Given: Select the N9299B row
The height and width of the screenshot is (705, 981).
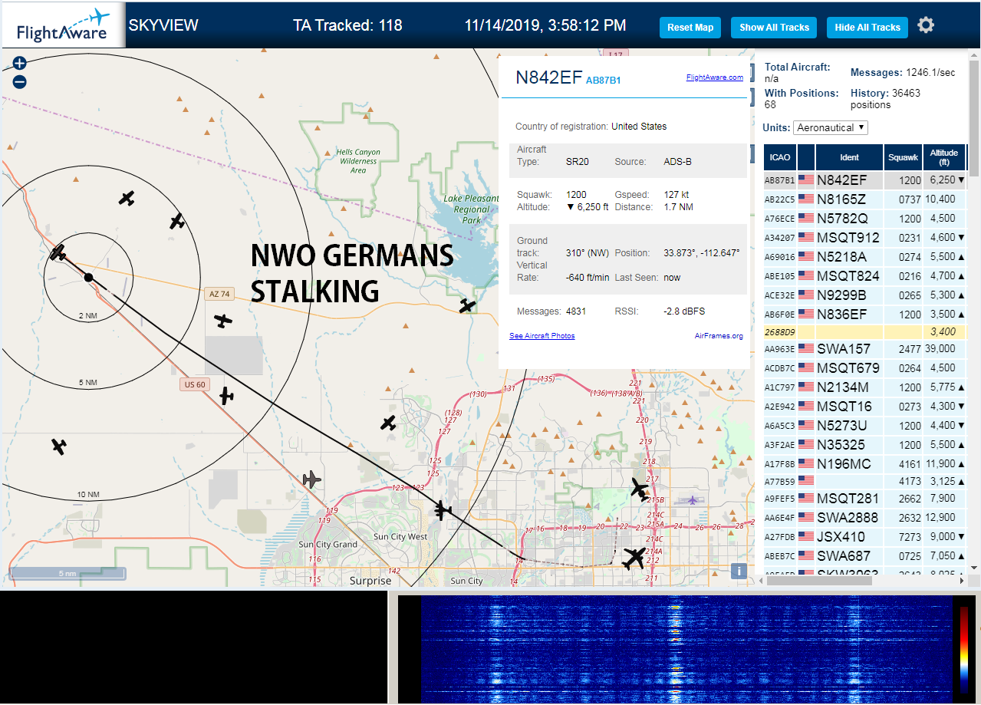Looking at the screenshot, I should (864, 295).
